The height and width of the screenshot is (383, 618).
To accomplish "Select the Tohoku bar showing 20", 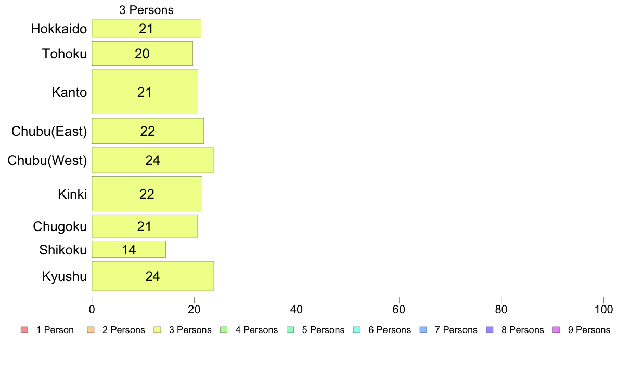I will (x=143, y=53).
